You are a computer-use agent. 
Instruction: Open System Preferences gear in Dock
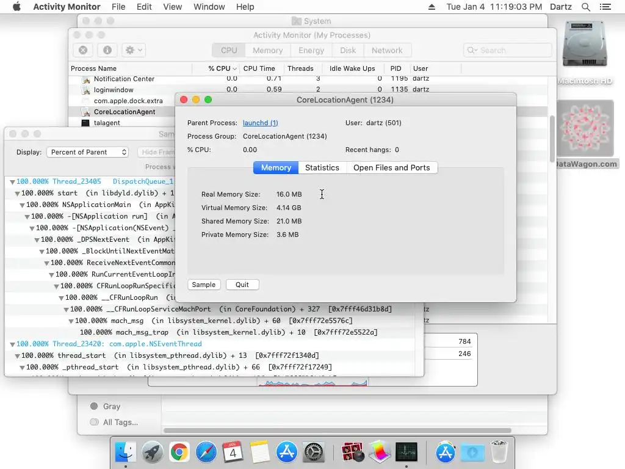point(314,453)
